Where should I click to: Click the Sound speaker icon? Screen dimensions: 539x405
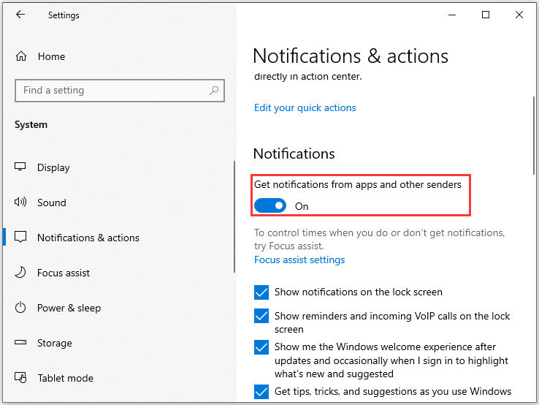tap(21, 202)
